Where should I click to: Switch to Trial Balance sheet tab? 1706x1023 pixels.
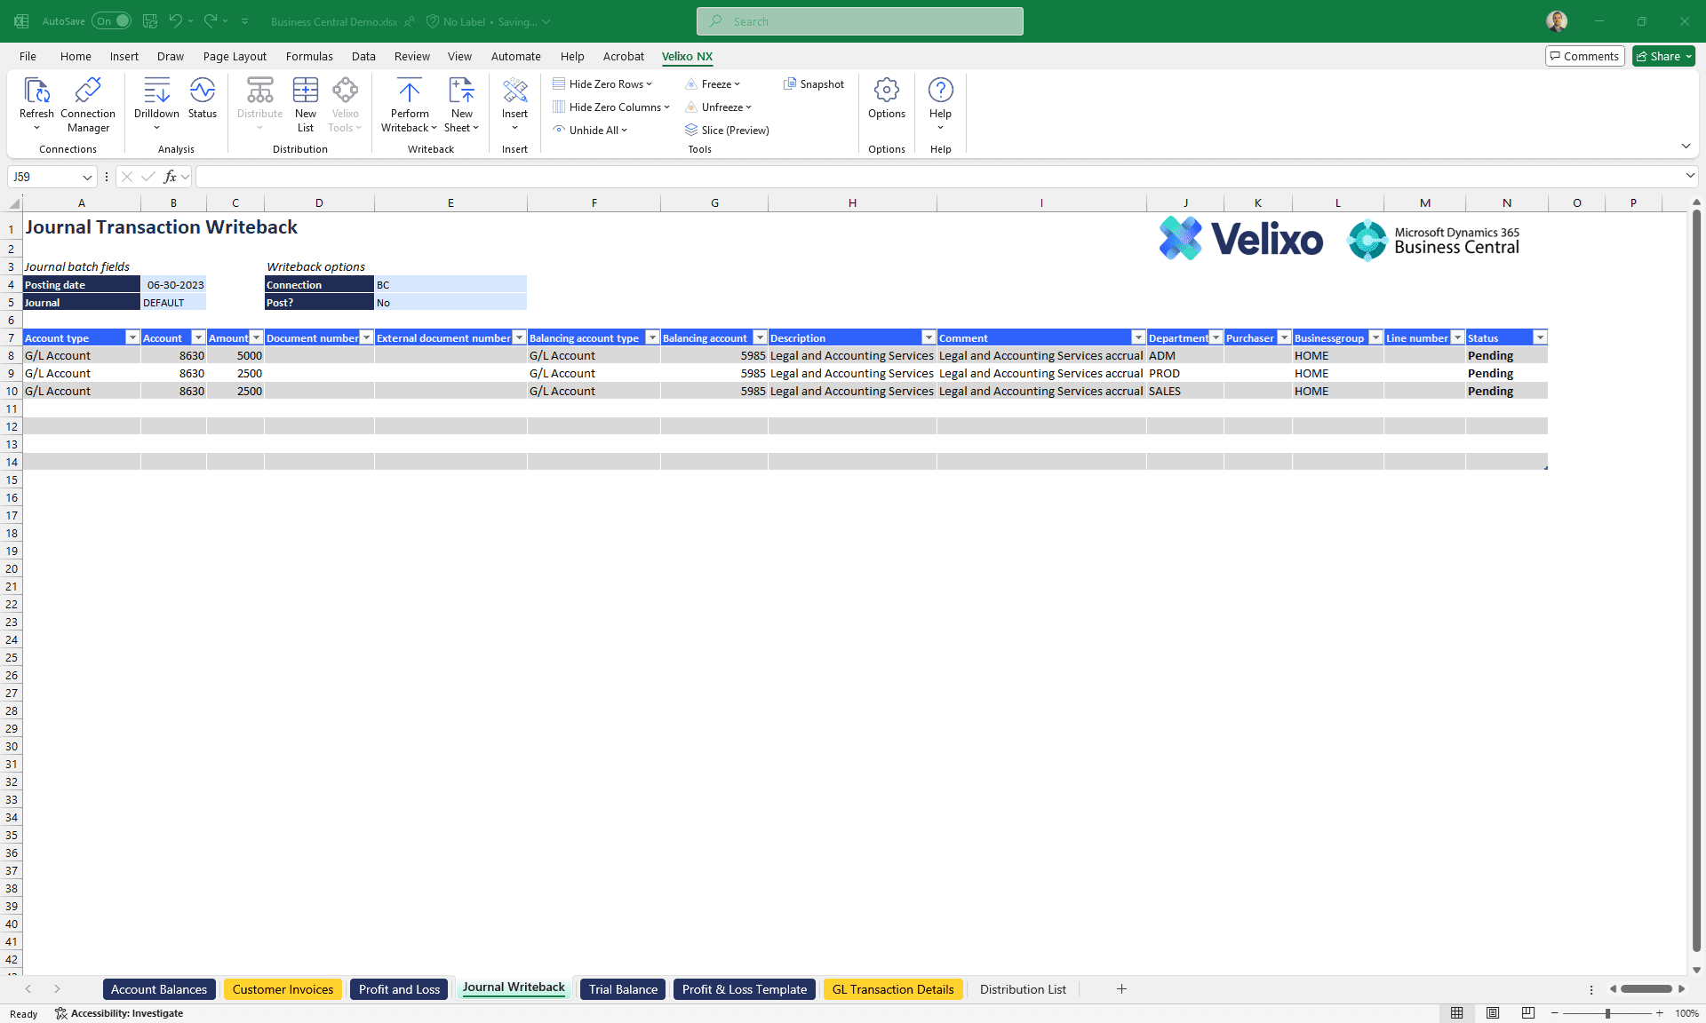point(623,989)
